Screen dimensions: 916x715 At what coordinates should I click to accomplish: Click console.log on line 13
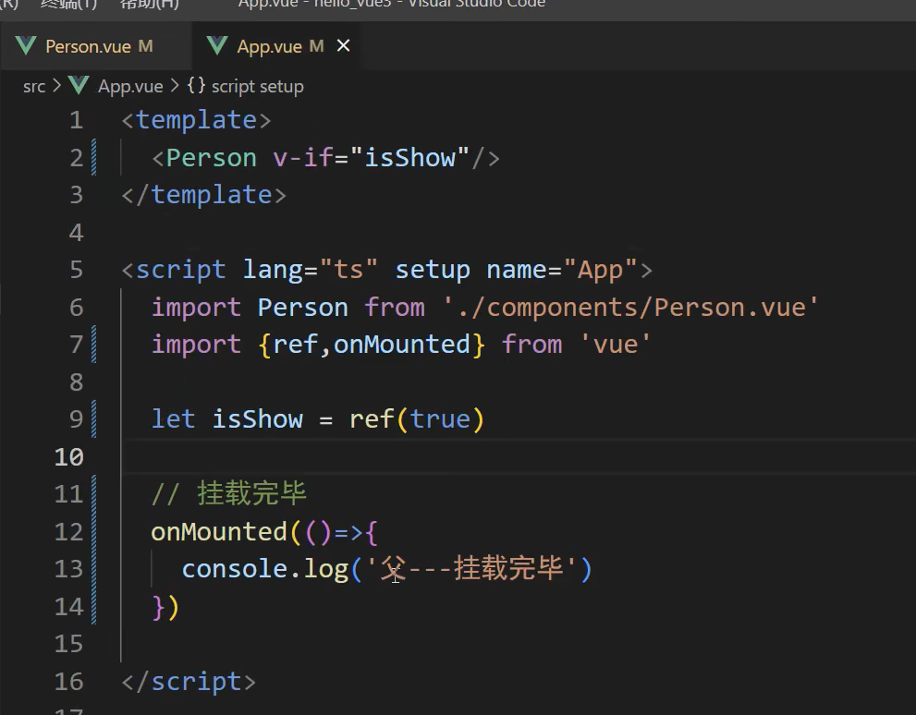pos(265,569)
